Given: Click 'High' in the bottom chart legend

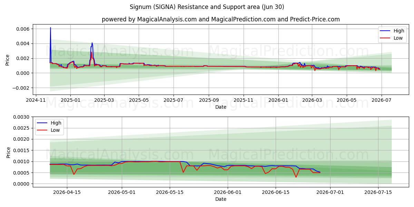Looking at the screenshot, I should point(56,123).
